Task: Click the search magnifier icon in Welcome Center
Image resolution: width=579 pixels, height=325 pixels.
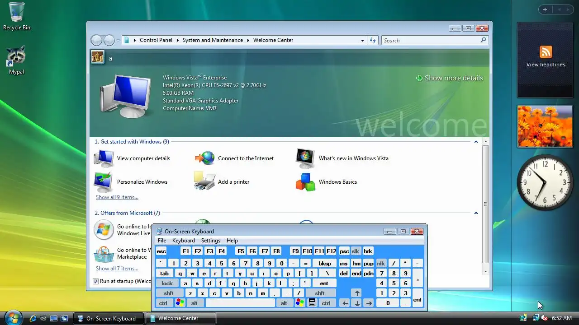Action: pyautogui.click(x=483, y=40)
